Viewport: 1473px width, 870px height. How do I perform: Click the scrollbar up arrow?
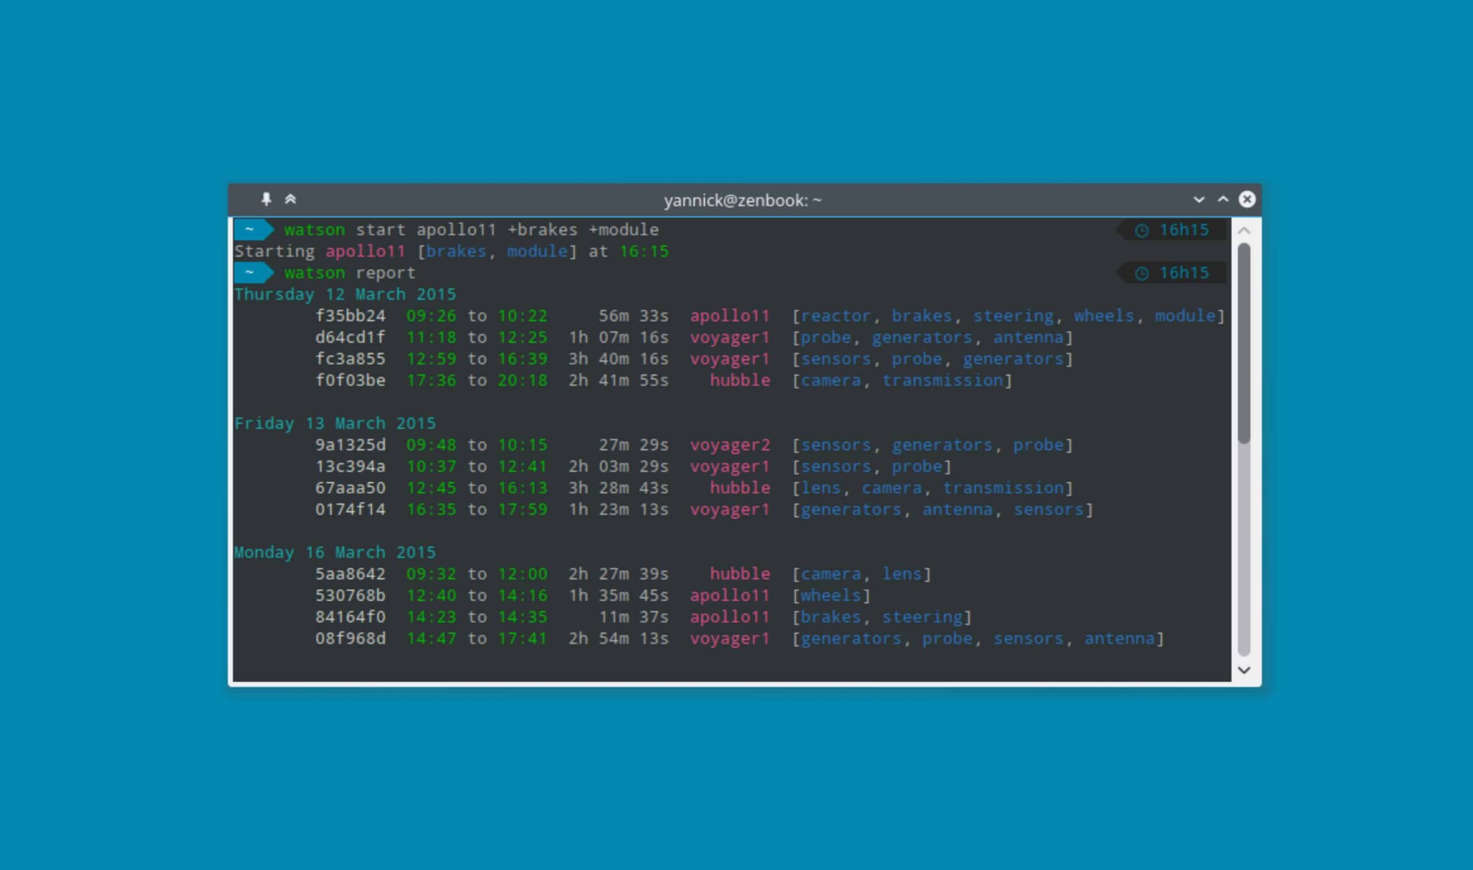coord(1243,231)
